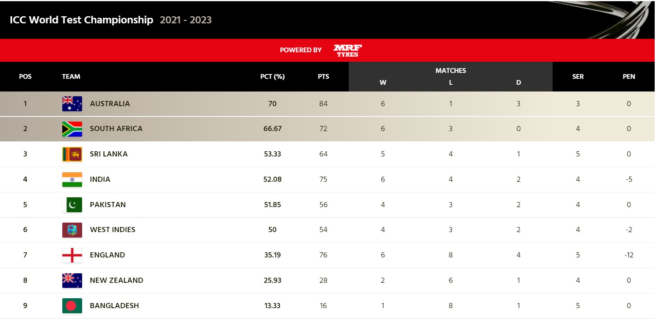
Task: Open the SOUTH AFRICA team name
Action: (x=116, y=129)
